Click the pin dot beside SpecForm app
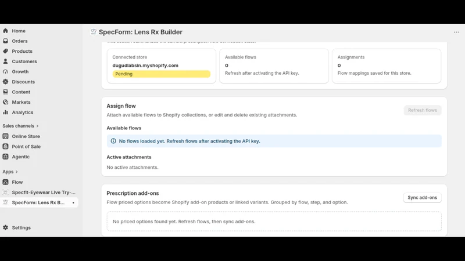 click(x=73, y=202)
